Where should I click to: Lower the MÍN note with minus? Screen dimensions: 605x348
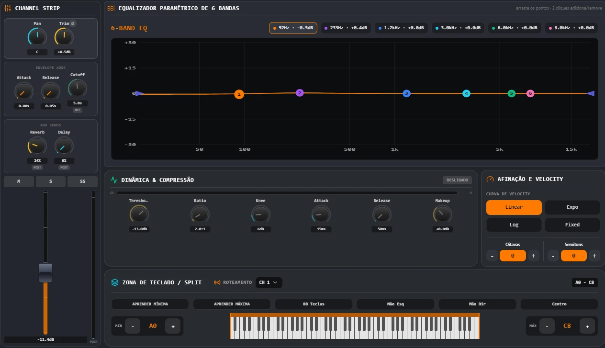click(133, 326)
